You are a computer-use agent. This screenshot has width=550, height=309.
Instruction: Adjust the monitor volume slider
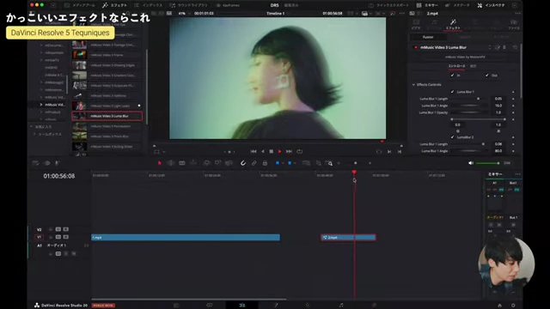487,163
